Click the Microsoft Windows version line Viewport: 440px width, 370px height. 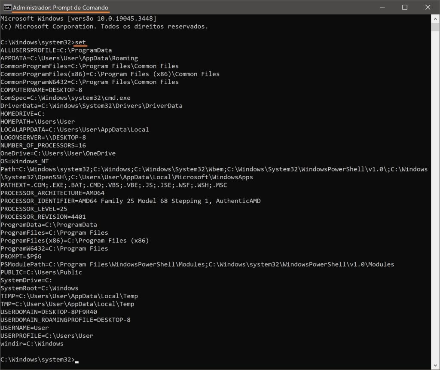click(x=78, y=18)
